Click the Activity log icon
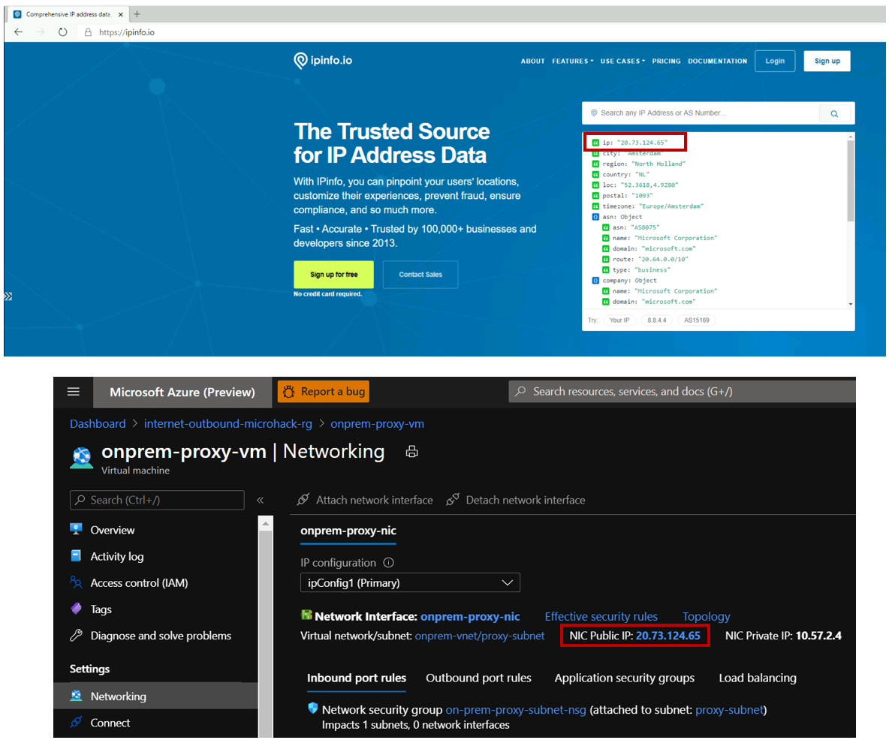Screen dimensions: 889x743 click(76, 555)
